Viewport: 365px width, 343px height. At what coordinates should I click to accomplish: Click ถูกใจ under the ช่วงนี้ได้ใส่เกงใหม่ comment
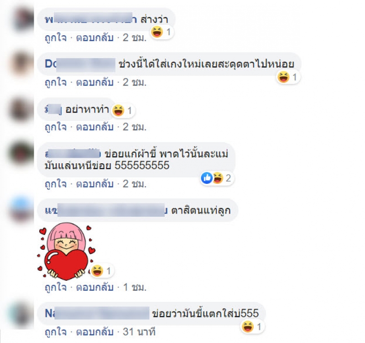click(56, 82)
